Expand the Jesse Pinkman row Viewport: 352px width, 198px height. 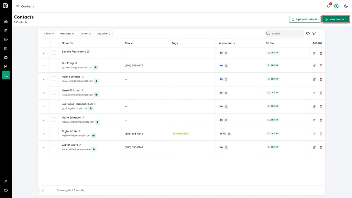coord(44,93)
